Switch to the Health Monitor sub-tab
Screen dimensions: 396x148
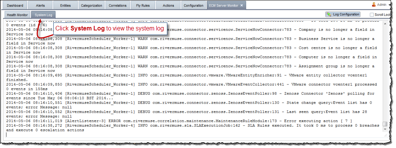(x=18, y=15)
